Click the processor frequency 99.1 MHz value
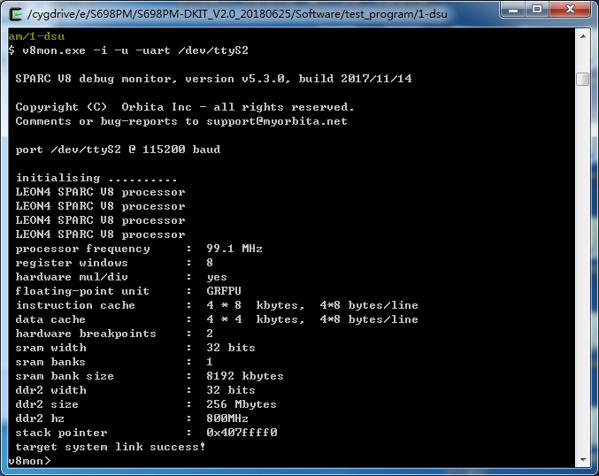The height and width of the screenshot is (476, 599). 234,249
